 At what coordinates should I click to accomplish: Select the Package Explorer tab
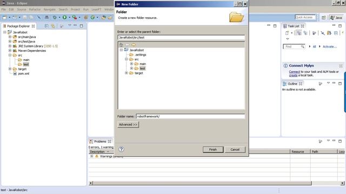tap(19, 26)
